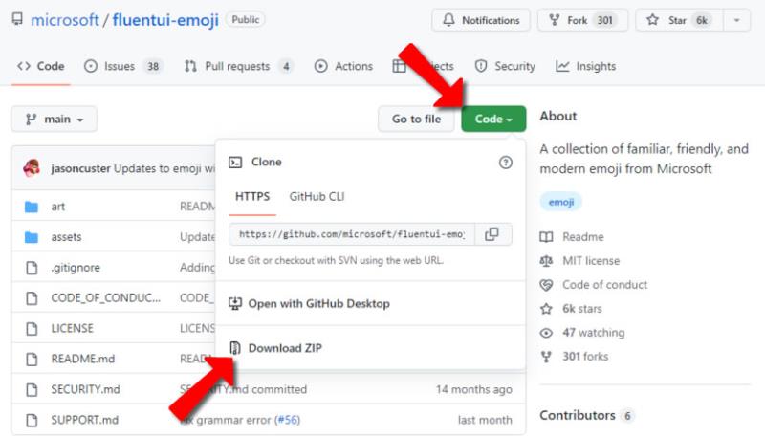
Task: Click the eye icon beside 47 watching
Action: click(546, 333)
